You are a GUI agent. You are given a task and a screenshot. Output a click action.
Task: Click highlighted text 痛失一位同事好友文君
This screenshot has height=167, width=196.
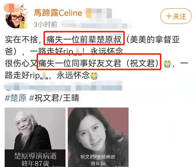(80, 63)
